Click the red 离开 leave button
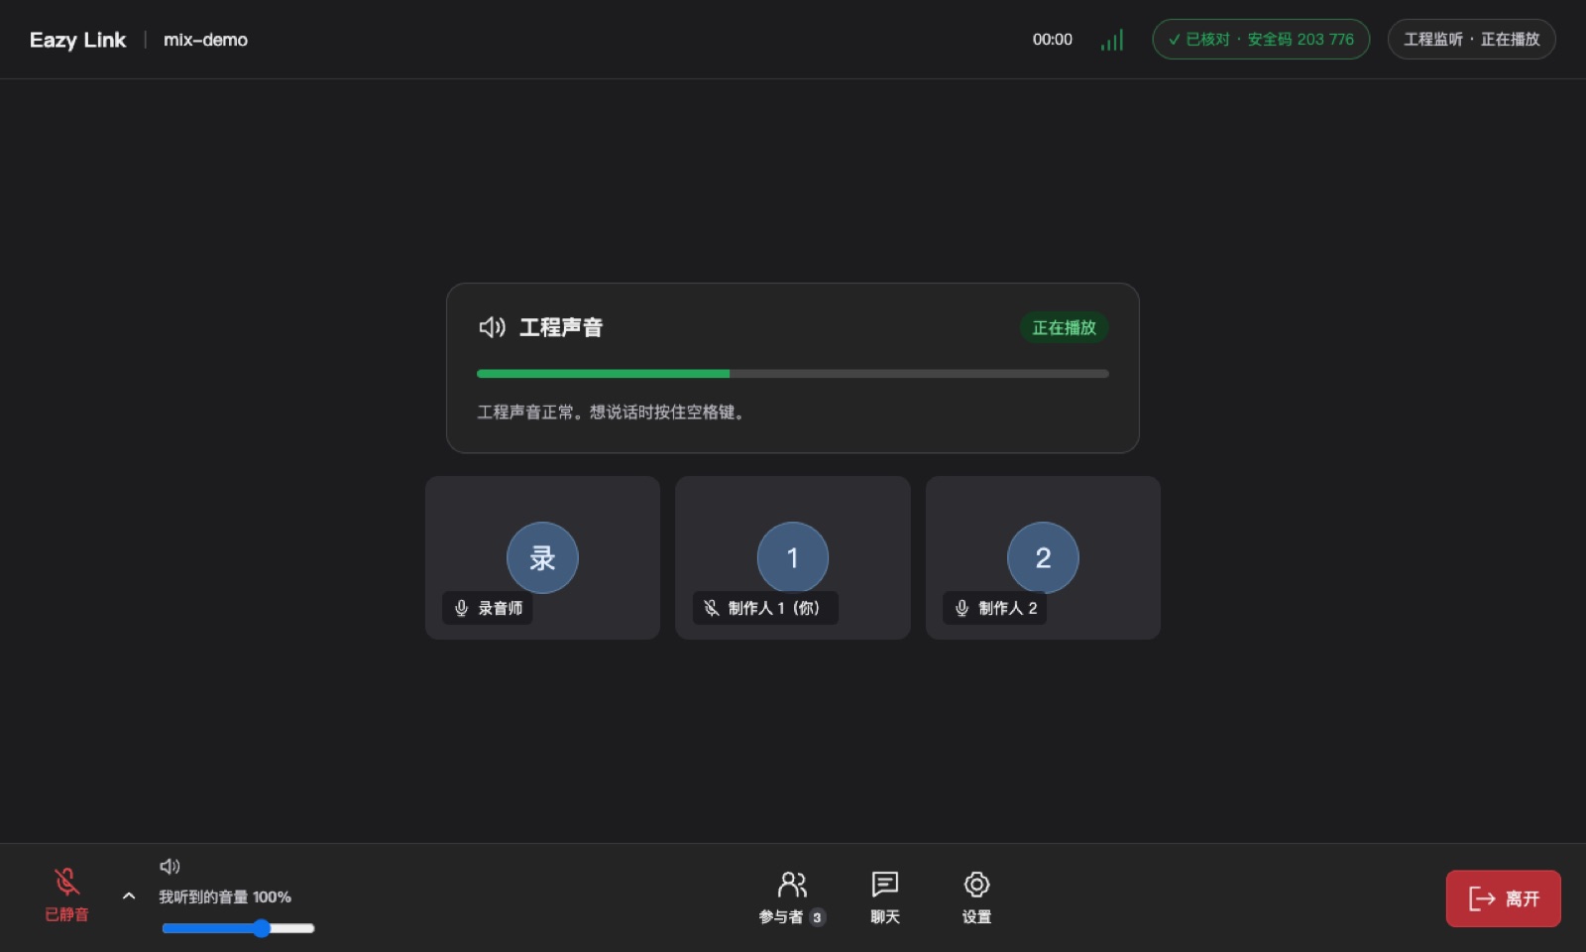Viewport: 1586px width, 952px height. pyautogui.click(x=1503, y=898)
